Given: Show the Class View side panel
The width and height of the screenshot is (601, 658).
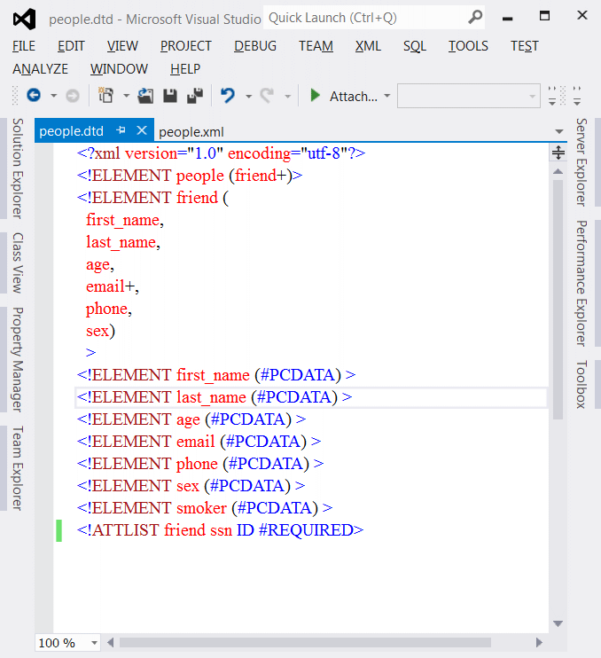Looking at the screenshot, I should click(x=17, y=262).
